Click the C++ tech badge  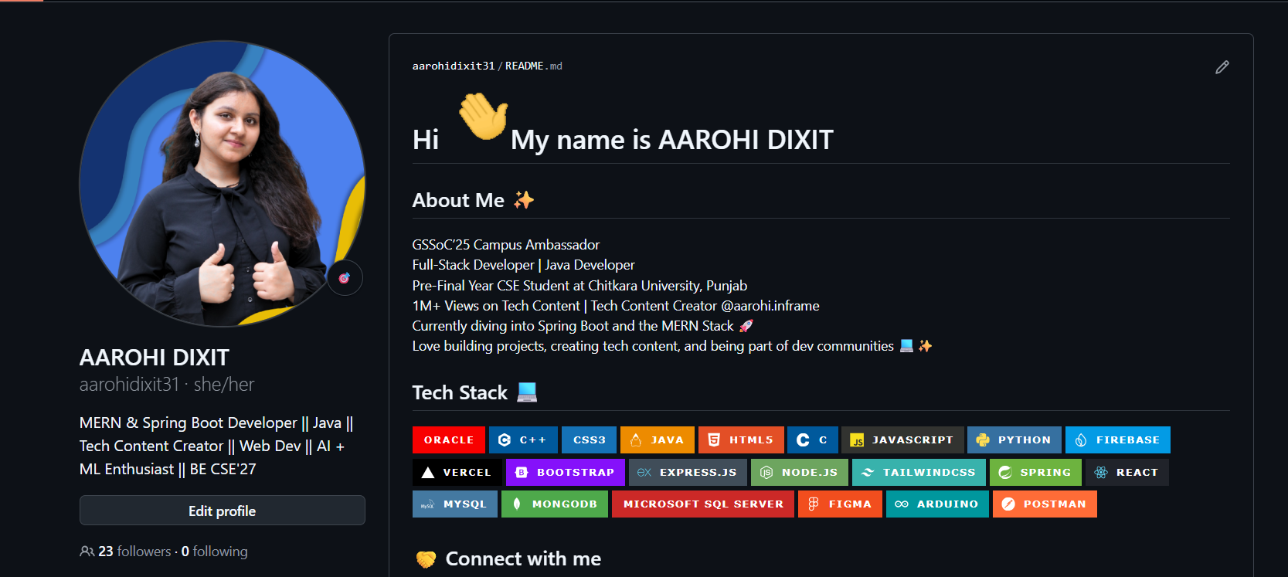[x=523, y=440]
